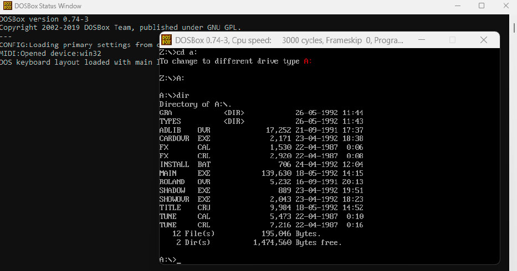Click the TUNE CAL file entry
This screenshot has width=517, height=271.
[x=261, y=216]
